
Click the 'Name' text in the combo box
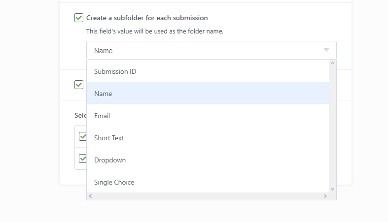click(104, 51)
